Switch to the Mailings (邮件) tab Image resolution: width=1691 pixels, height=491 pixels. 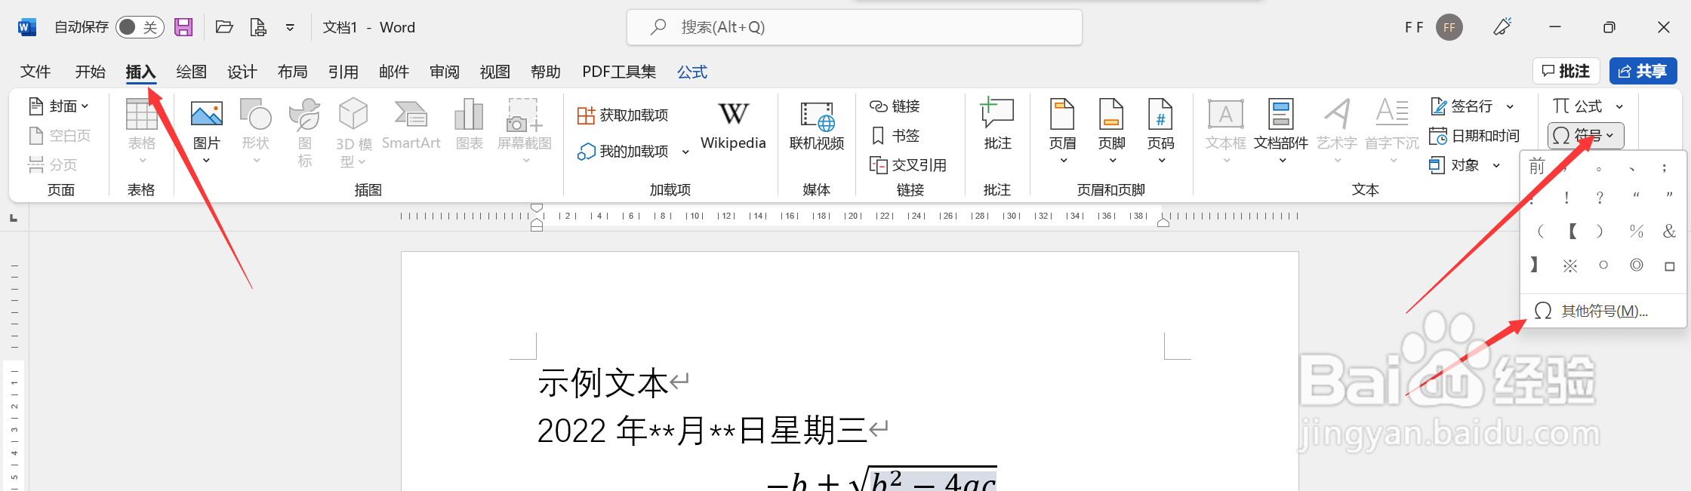(x=393, y=72)
